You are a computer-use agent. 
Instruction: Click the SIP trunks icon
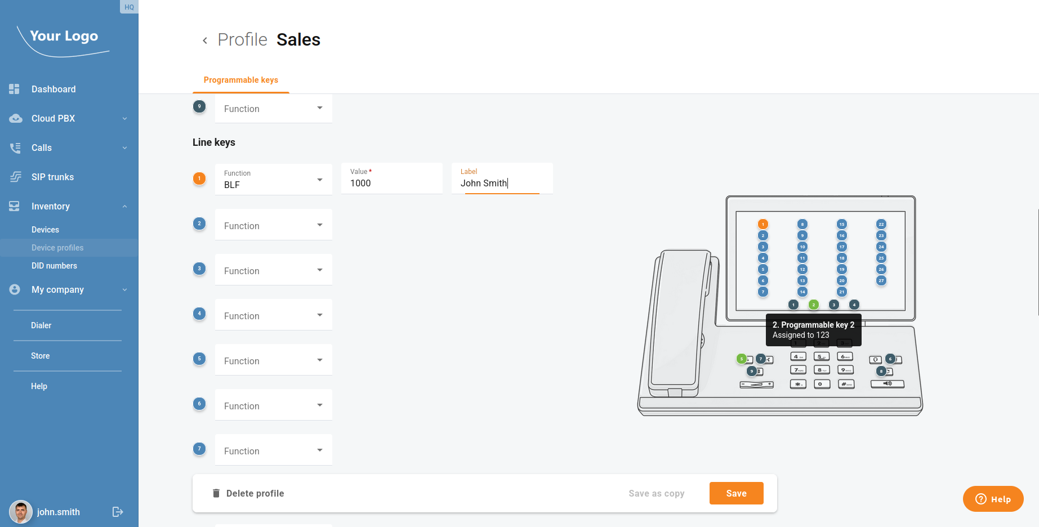[x=15, y=177]
